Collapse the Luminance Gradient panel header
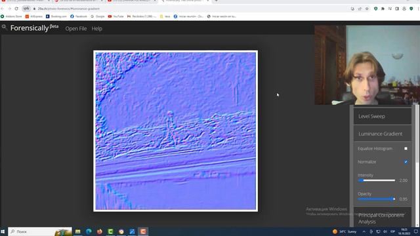The image size is (420, 236). (383, 134)
